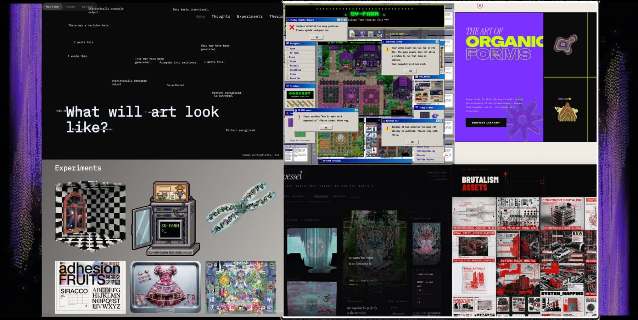Open the chromosome-shaped experiment thumbnail
Viewport: 638px width, 320px height.
click(241, 208)
